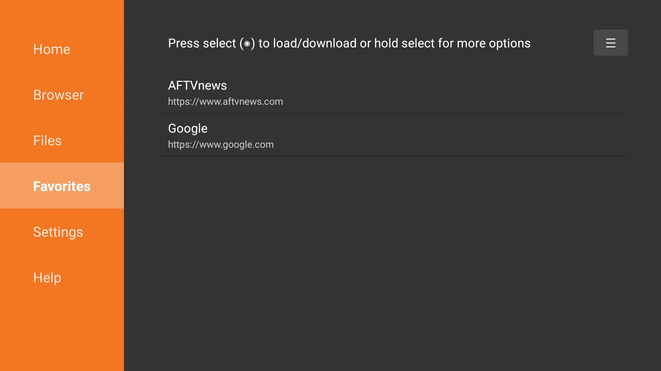Click the divider line under Google entry
This screenshot has width=661, height=371.
coord(392,156)
